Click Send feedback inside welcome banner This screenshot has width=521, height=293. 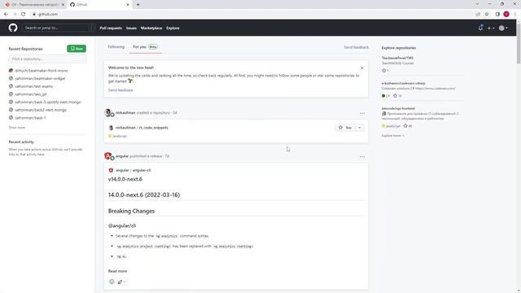click(120, 90)
